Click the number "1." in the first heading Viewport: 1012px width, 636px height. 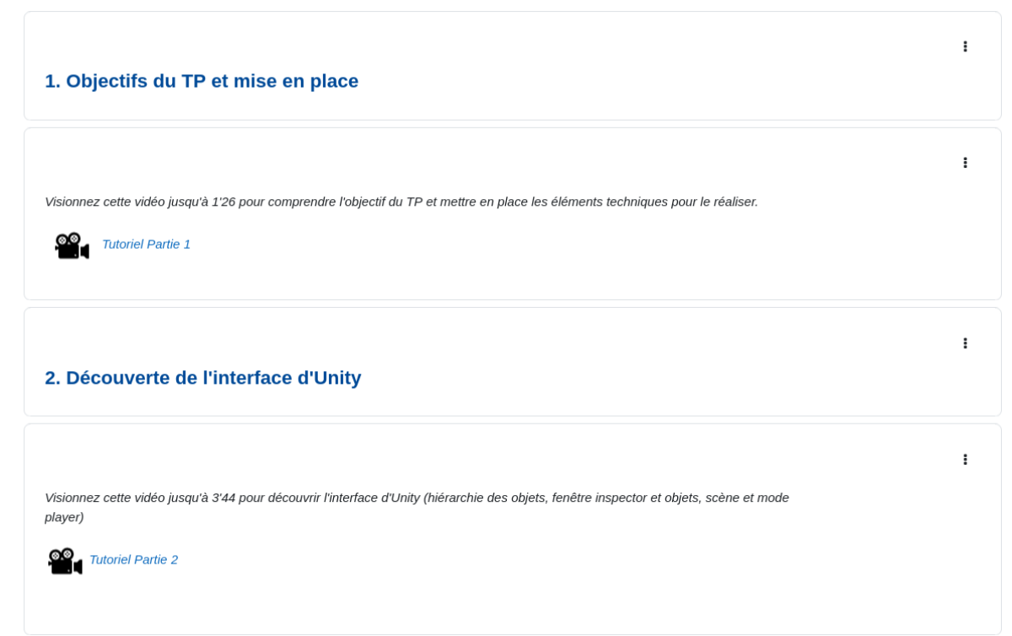click(x=52, y=81)
